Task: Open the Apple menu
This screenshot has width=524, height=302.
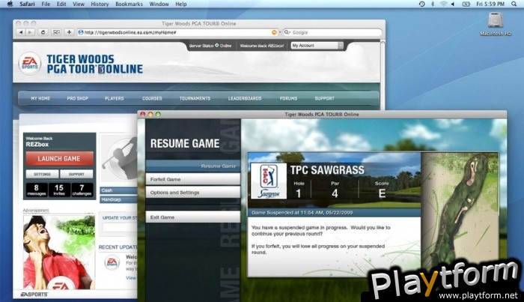Action: pos(10,4)
